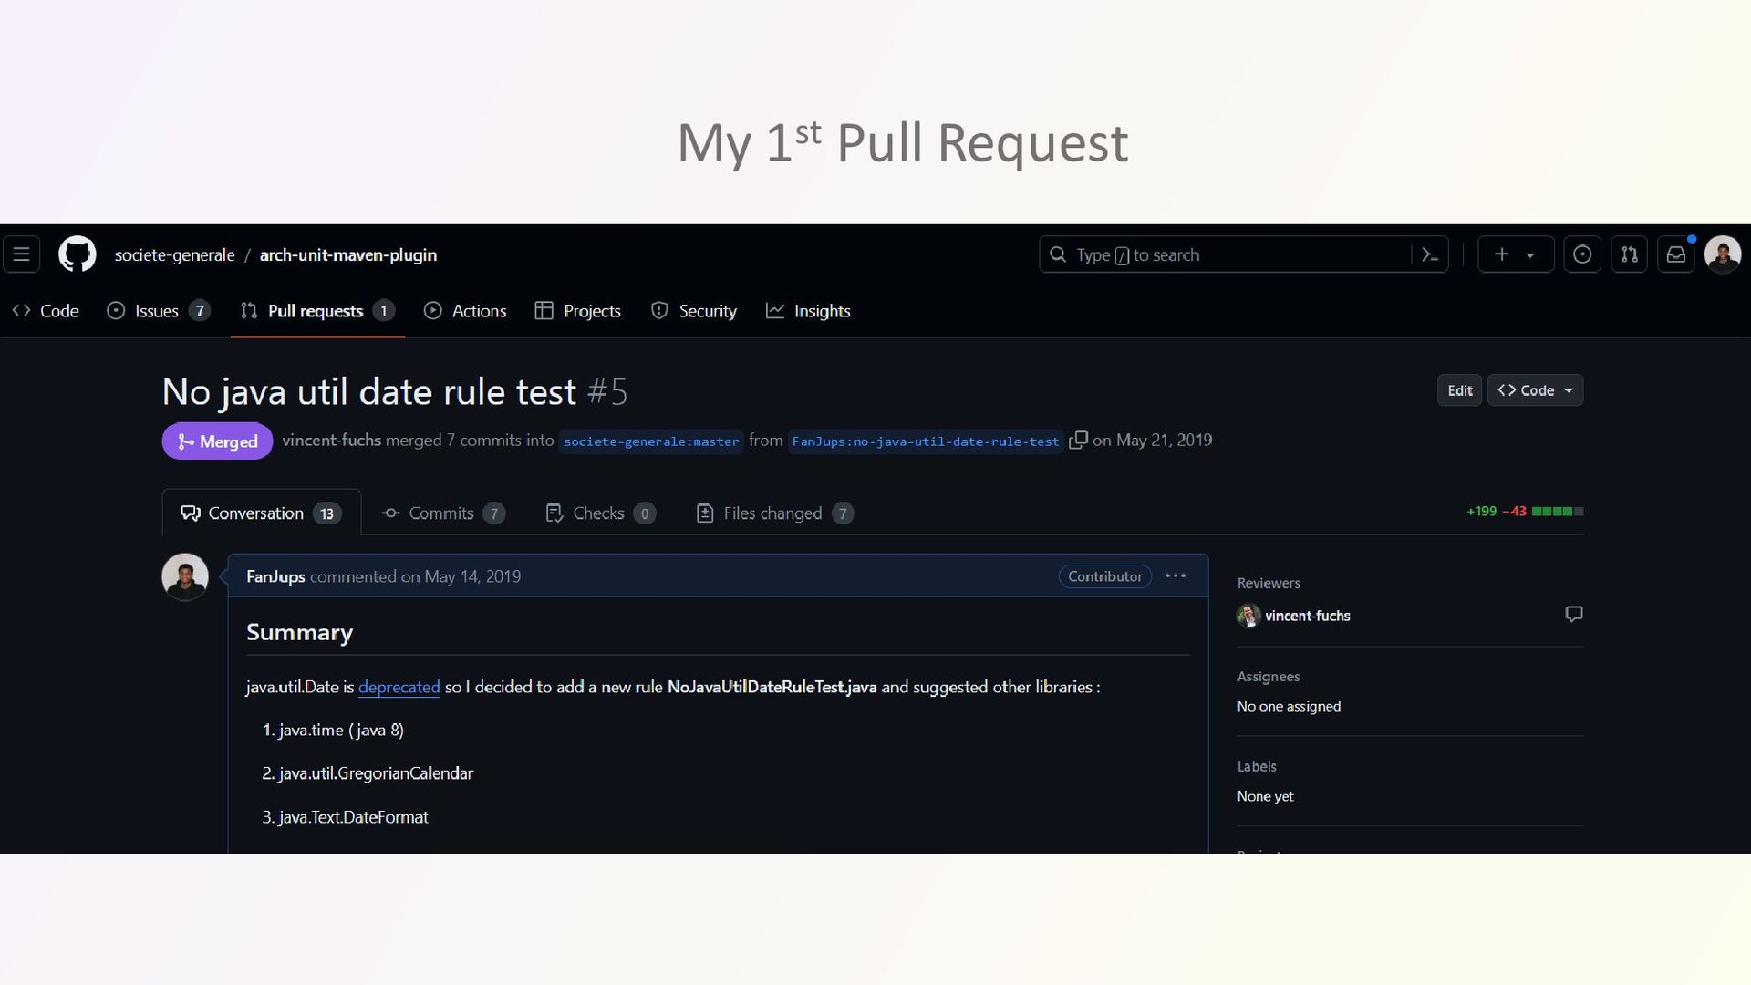Open FanJups:no-java-util-date-rule-test branch link
The image size is (1751, 985).
pos(926,441)
